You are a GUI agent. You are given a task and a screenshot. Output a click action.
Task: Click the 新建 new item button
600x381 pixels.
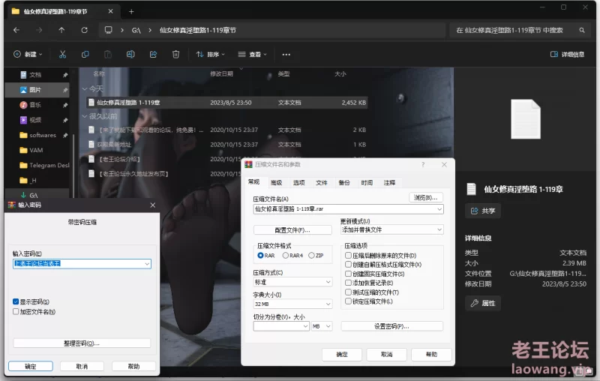pyautogui.click(x=28, y=54)
